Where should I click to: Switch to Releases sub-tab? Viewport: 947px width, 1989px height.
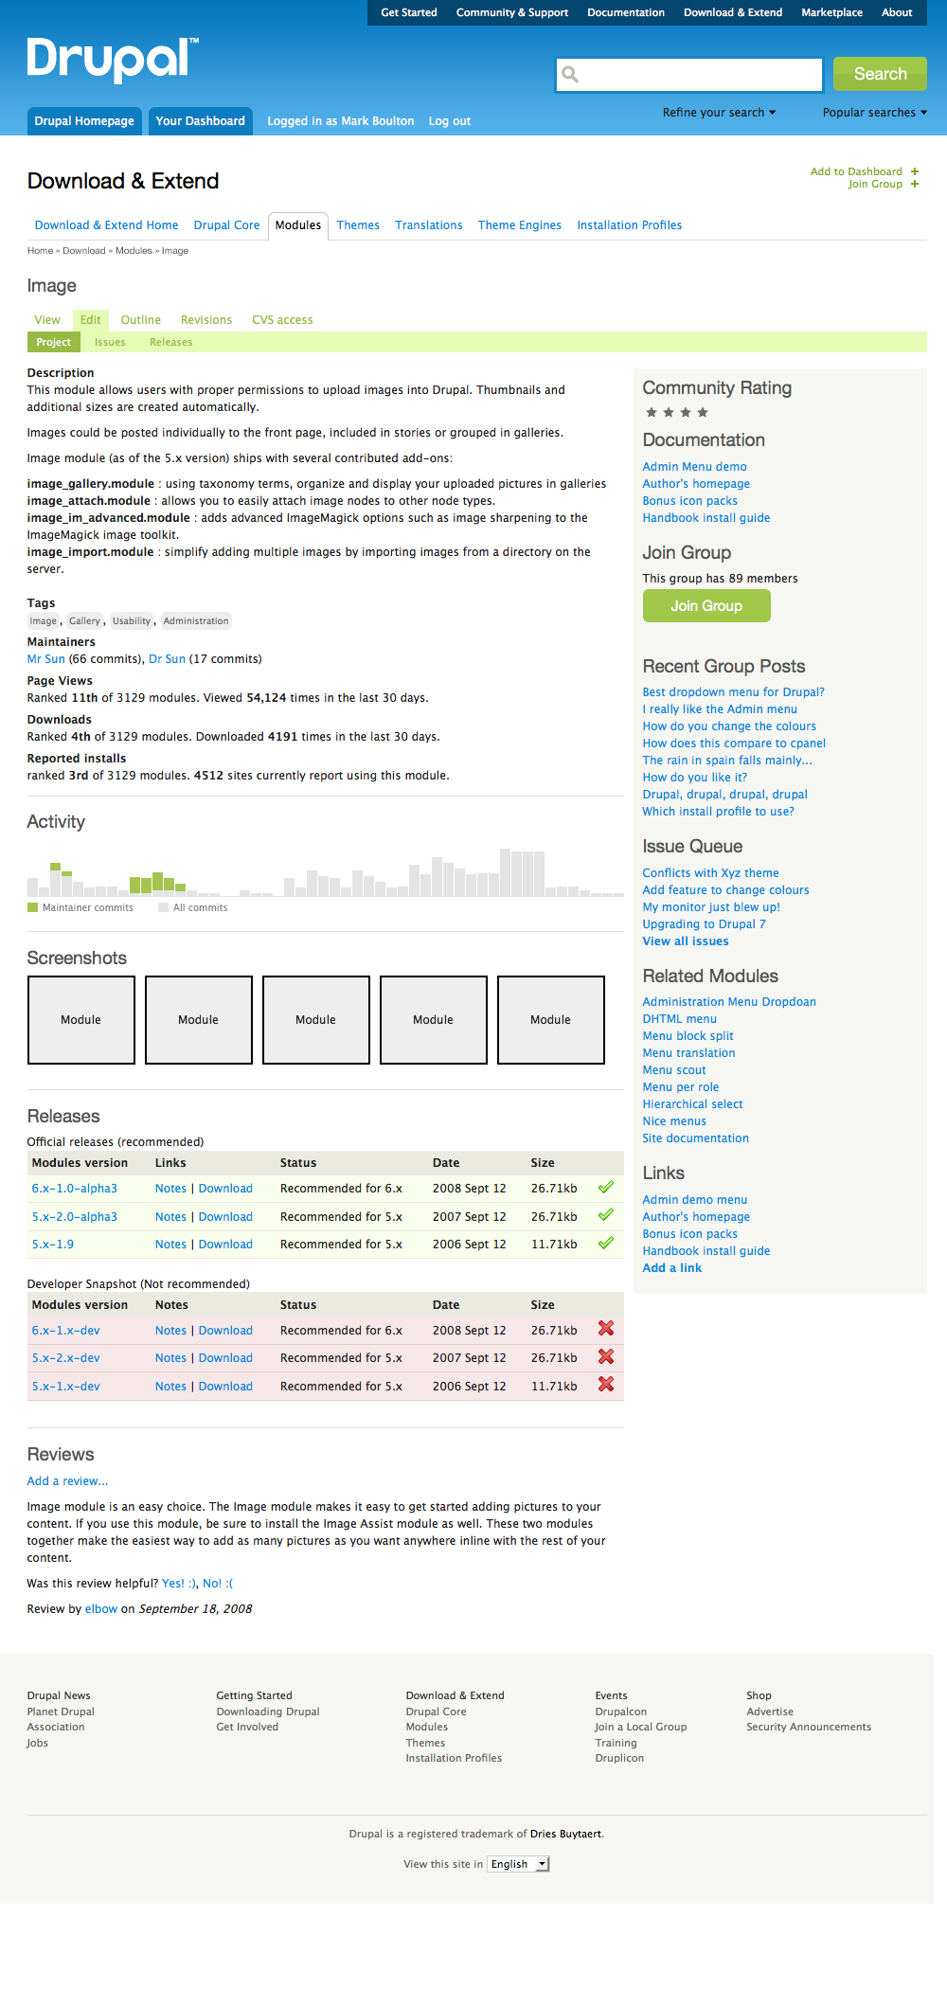[170, 343]
